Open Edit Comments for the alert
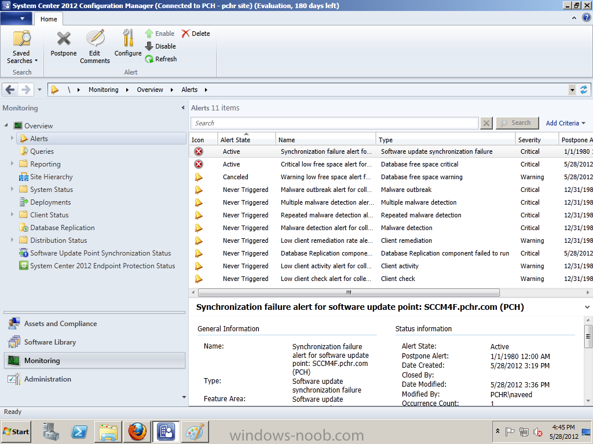 [x=95, y=47]
